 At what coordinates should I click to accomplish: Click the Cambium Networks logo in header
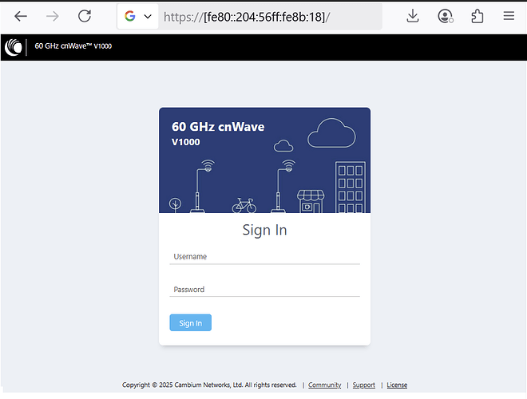coord(14,47)
